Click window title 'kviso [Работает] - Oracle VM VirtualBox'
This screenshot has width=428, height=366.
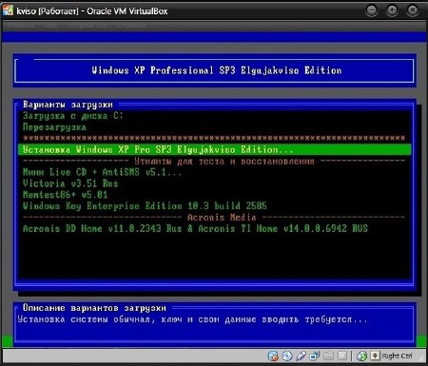(x=92, y=11)
